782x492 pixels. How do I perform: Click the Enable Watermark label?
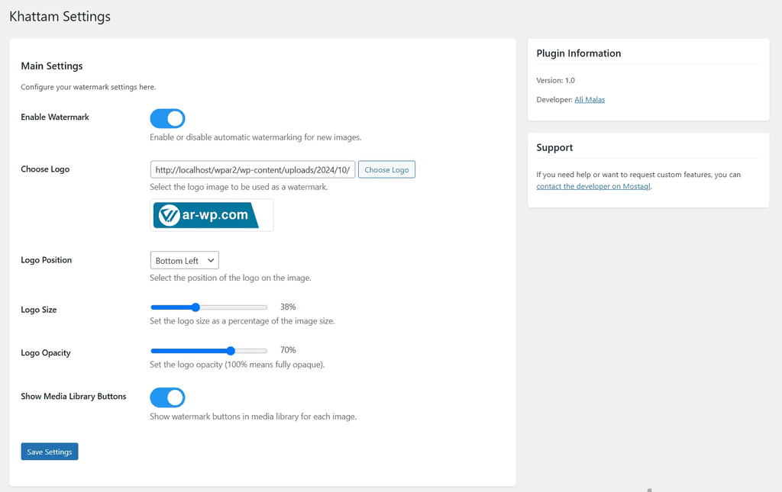click(x=55, y=117)
